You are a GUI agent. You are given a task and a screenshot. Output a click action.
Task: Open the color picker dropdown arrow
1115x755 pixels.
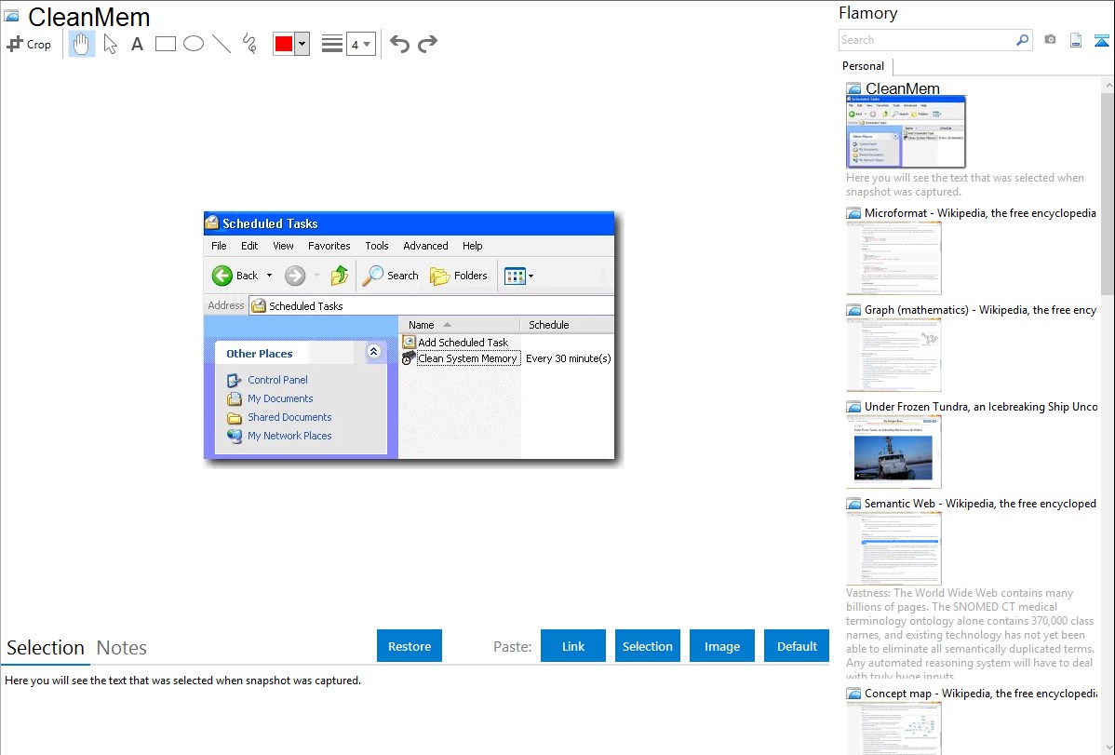302,44
